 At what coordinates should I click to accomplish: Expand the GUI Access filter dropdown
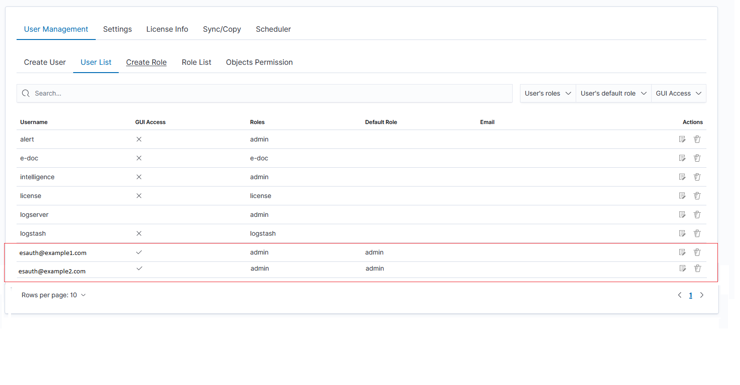click(678, 93)
